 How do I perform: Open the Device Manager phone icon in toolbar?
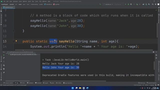tap(146, 4)
